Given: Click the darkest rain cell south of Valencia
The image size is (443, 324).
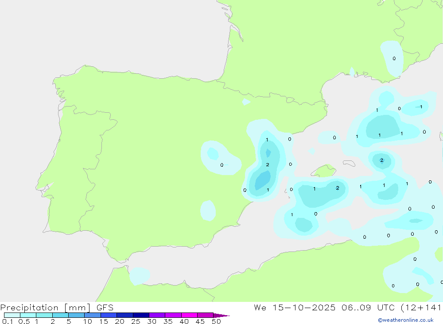Looking at the screenshot, I should click(263, 180).
